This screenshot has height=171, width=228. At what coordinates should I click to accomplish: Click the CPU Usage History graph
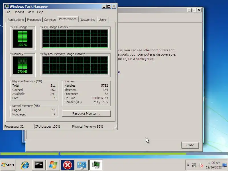click(x=75, y=39)
